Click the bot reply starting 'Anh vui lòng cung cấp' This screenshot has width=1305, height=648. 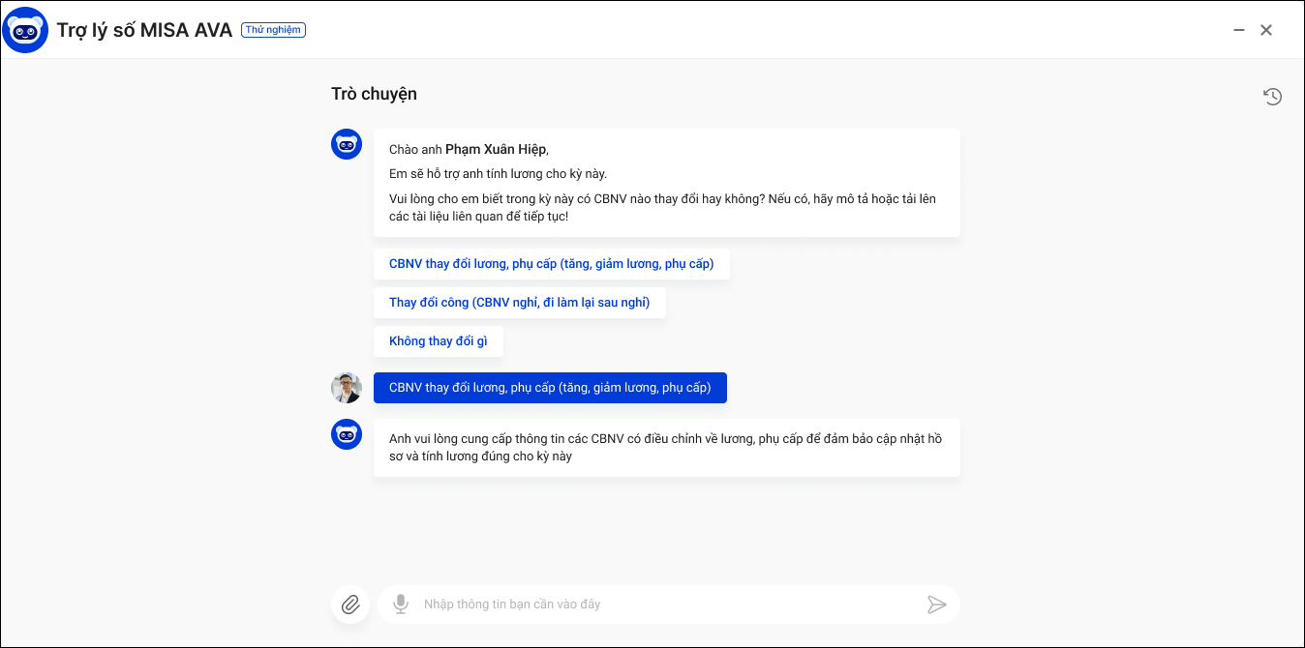click(x=665, y=447)
